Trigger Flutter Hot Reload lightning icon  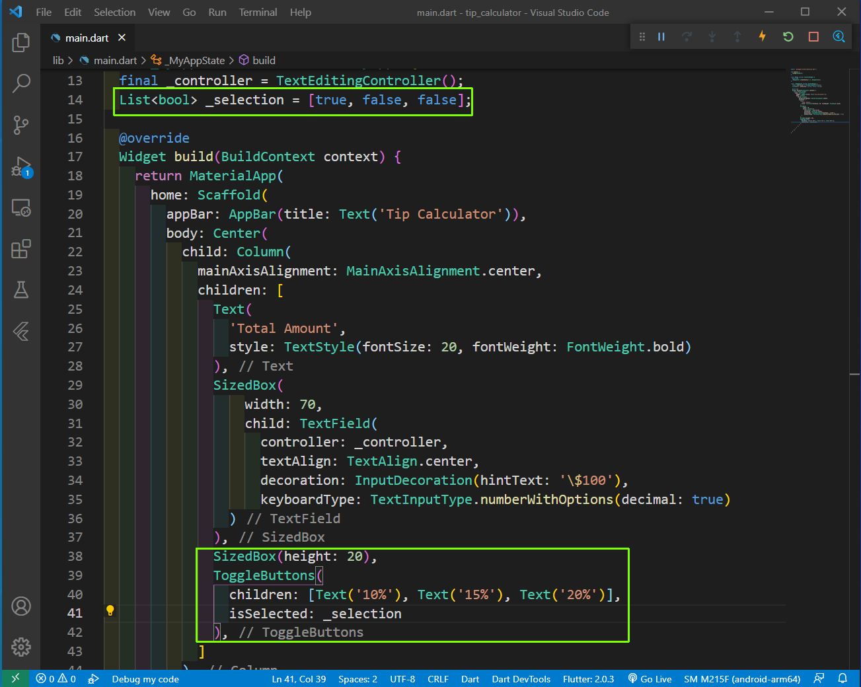pos(763,36)
